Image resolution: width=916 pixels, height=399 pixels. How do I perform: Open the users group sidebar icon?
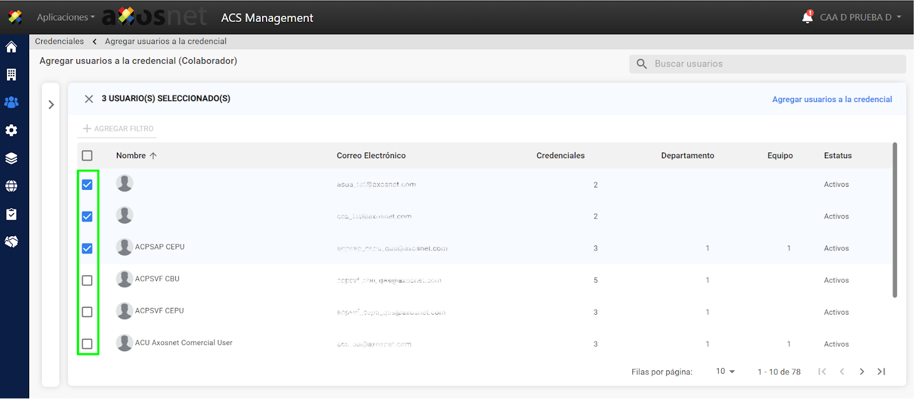click(11, 102)
